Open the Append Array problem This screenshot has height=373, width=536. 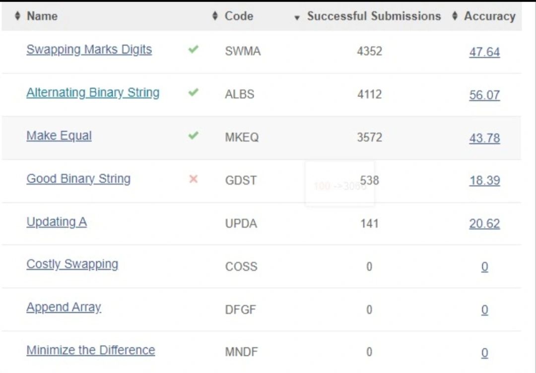click(64, 307)
